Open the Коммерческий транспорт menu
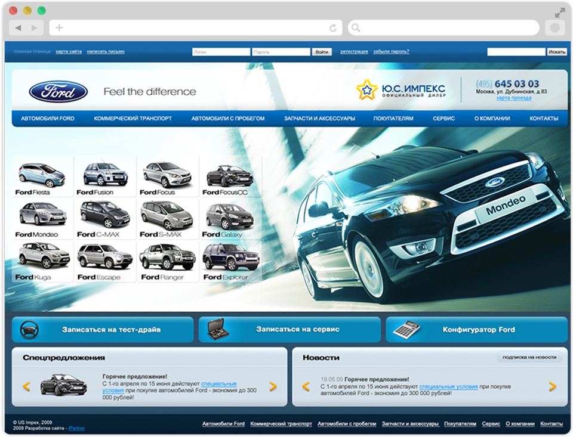This screenshot has height=437, width=573. (133, 118)
